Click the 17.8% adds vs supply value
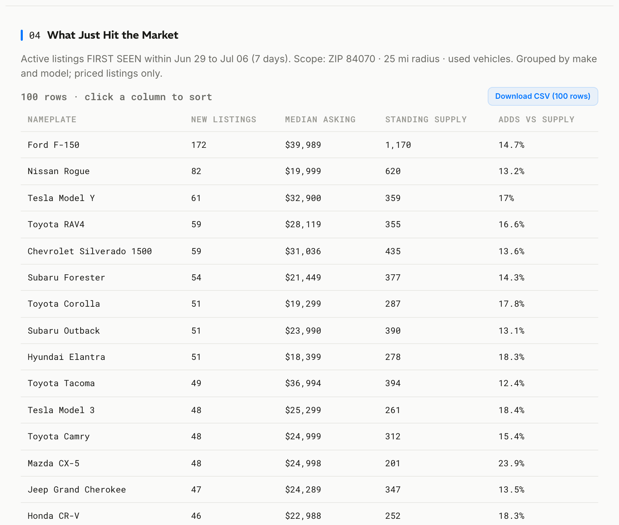Image resolution: width=619 pixels, height=525 pixels. pos(511,304)
